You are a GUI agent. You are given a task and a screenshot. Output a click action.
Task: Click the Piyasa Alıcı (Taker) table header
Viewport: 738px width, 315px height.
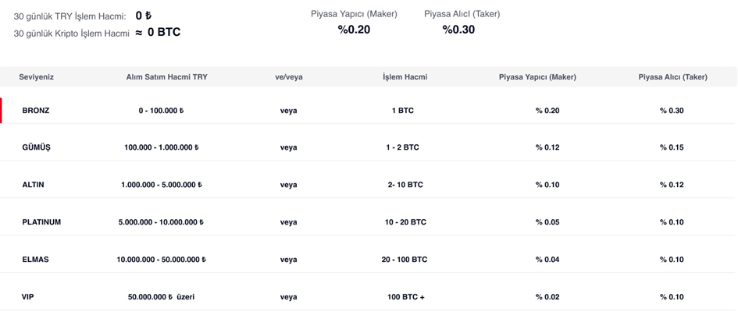pos(672,77)
